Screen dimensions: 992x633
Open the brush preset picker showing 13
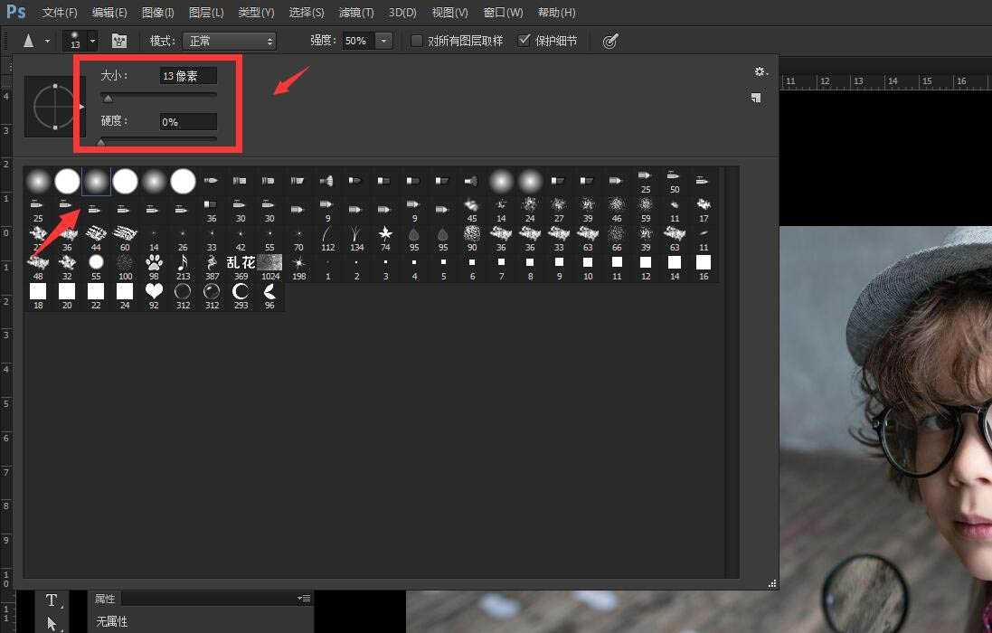[80, 41]
